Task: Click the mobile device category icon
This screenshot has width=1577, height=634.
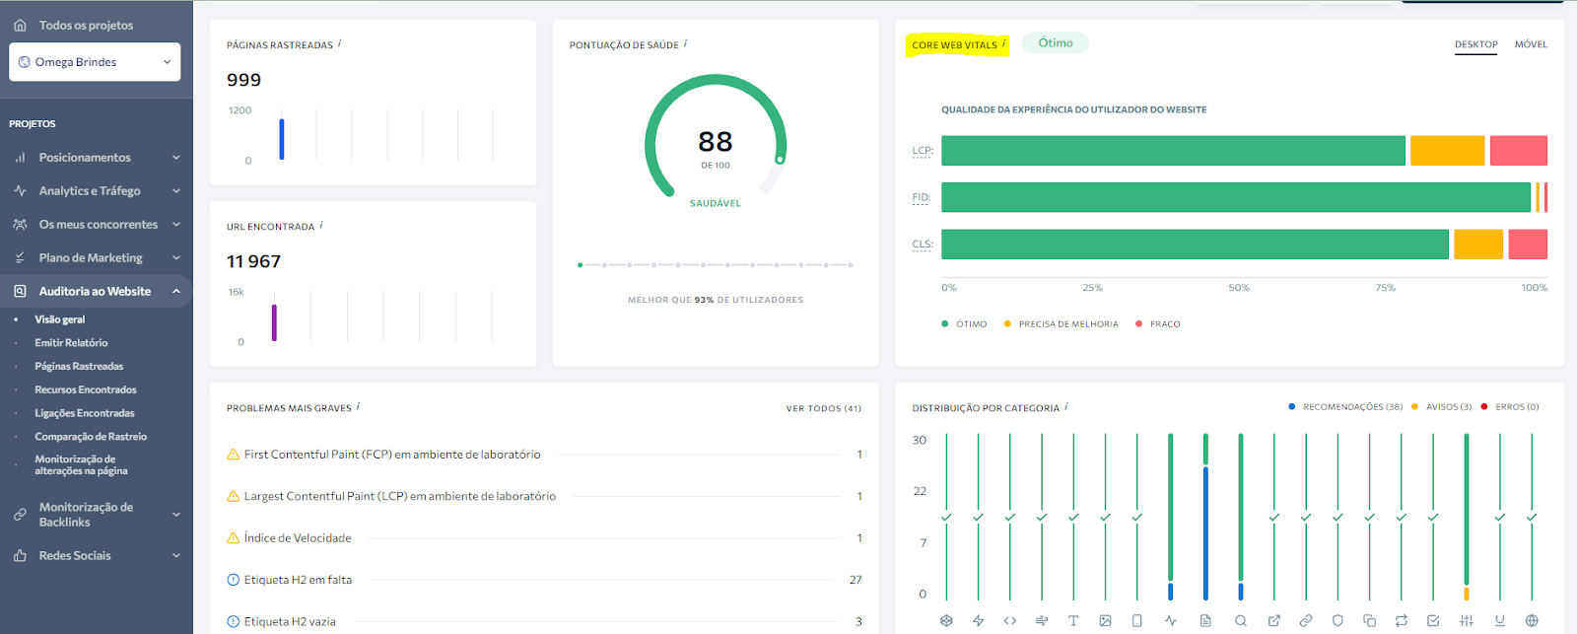Action: pyautogui.click(x=1136, y=620)
